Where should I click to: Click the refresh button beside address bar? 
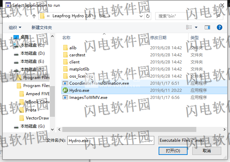click(x=148, y=16)
